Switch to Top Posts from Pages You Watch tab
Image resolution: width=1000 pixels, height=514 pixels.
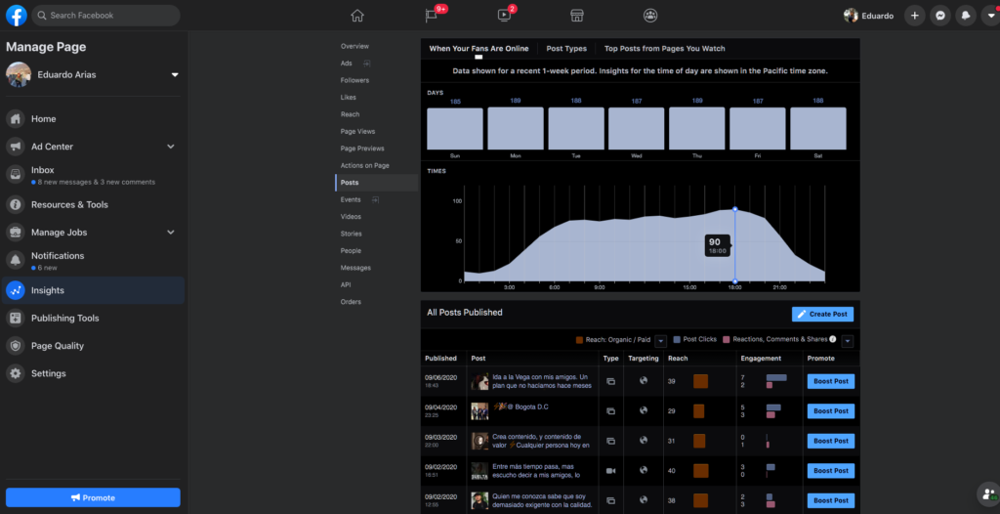coord(664,49)
